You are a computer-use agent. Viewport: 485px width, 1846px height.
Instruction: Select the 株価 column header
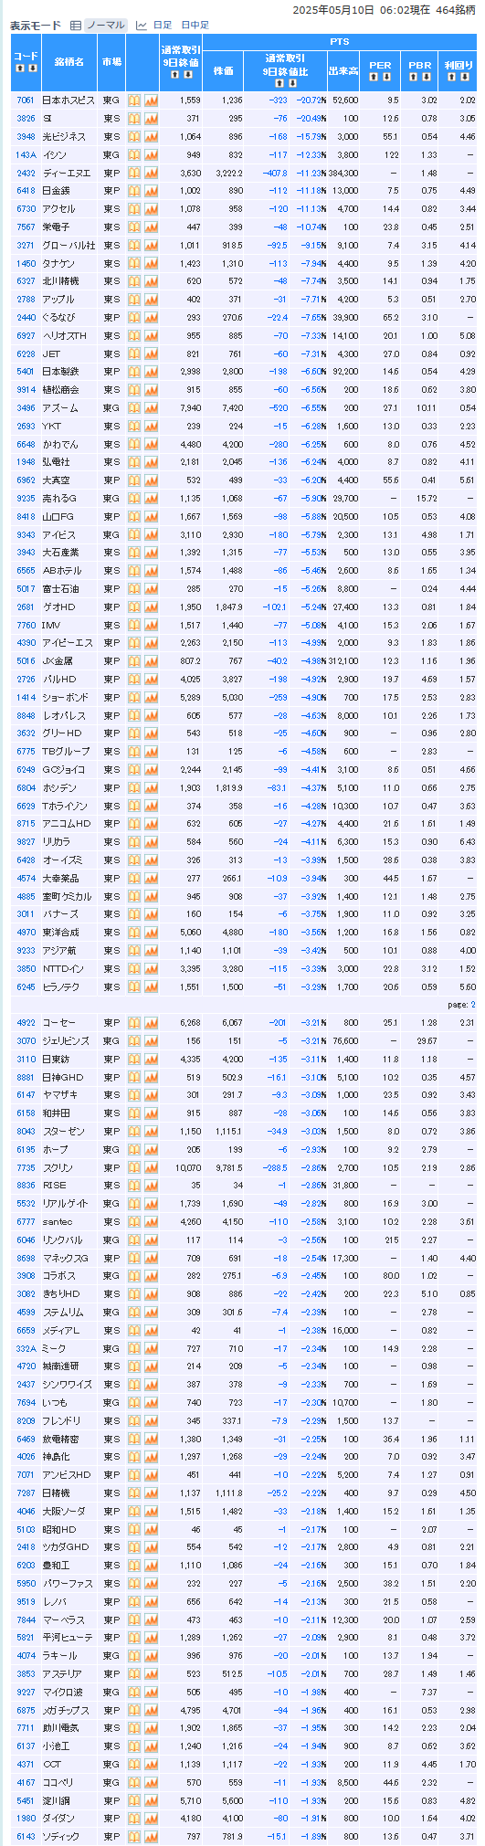[x=224, y=70]
